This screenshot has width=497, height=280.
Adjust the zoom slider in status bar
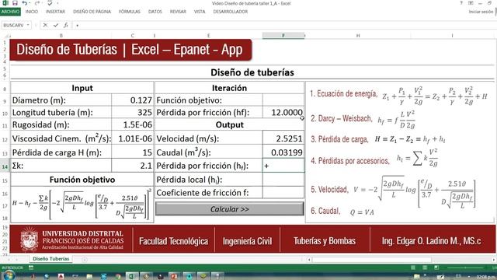(x=466, y=268)
